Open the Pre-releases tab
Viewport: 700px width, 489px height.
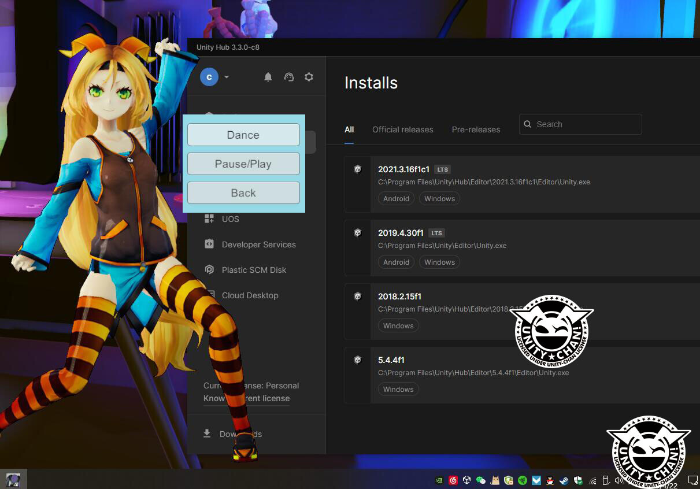coord(476,129)
